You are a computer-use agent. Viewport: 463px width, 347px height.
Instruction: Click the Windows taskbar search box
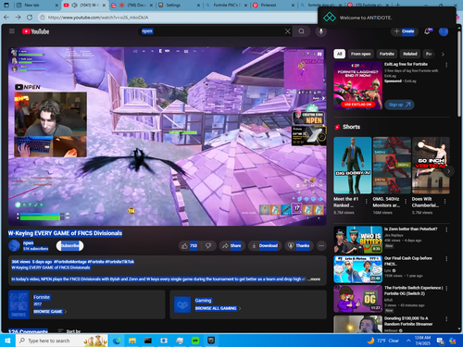(x=61, y=341)
